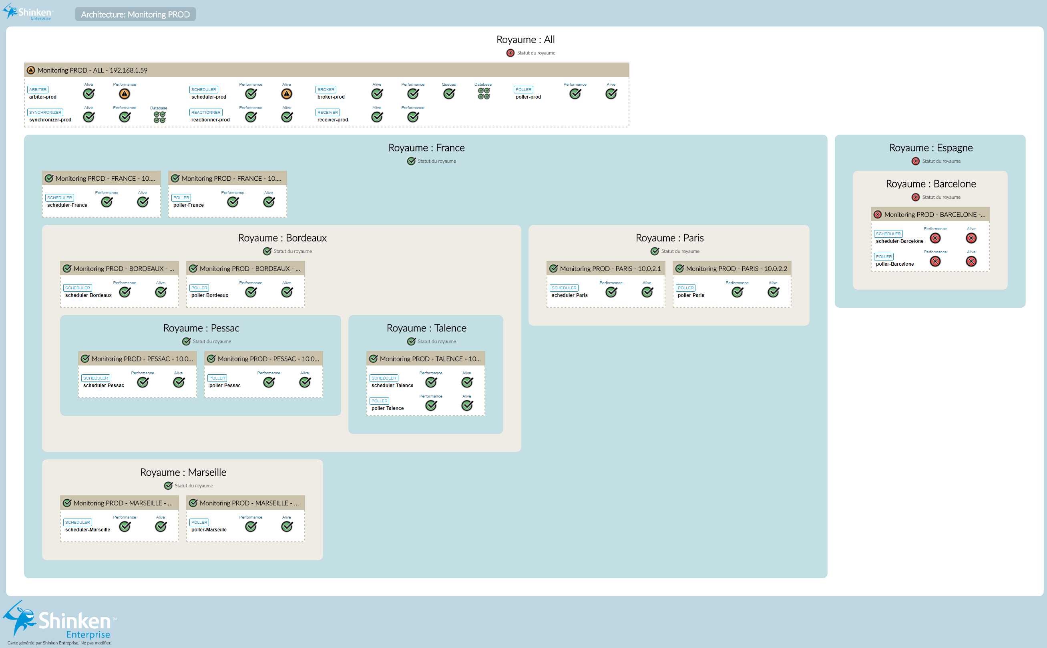This screenshot has width=1047, height=648.
Task: Open Monitoring PROD - BARCELONE host header
Action: pyautogui.click(x=934, y=214)
